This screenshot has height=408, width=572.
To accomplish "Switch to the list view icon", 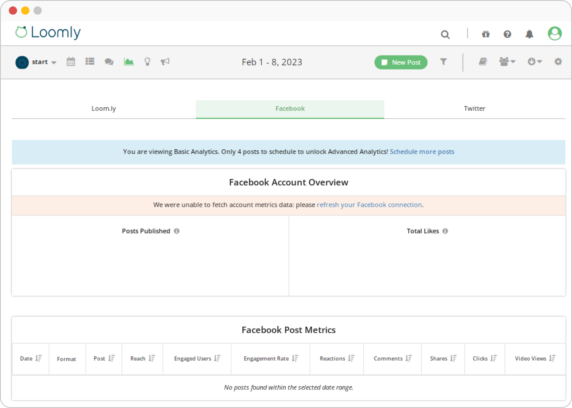I will (90, 62).
